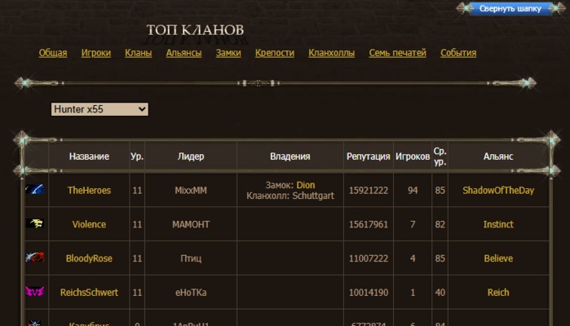The width and height of the screenshot is (570, 326).
Task: Click the ShadowOfTheDay alliance link
Action: (x=498, y=190)
